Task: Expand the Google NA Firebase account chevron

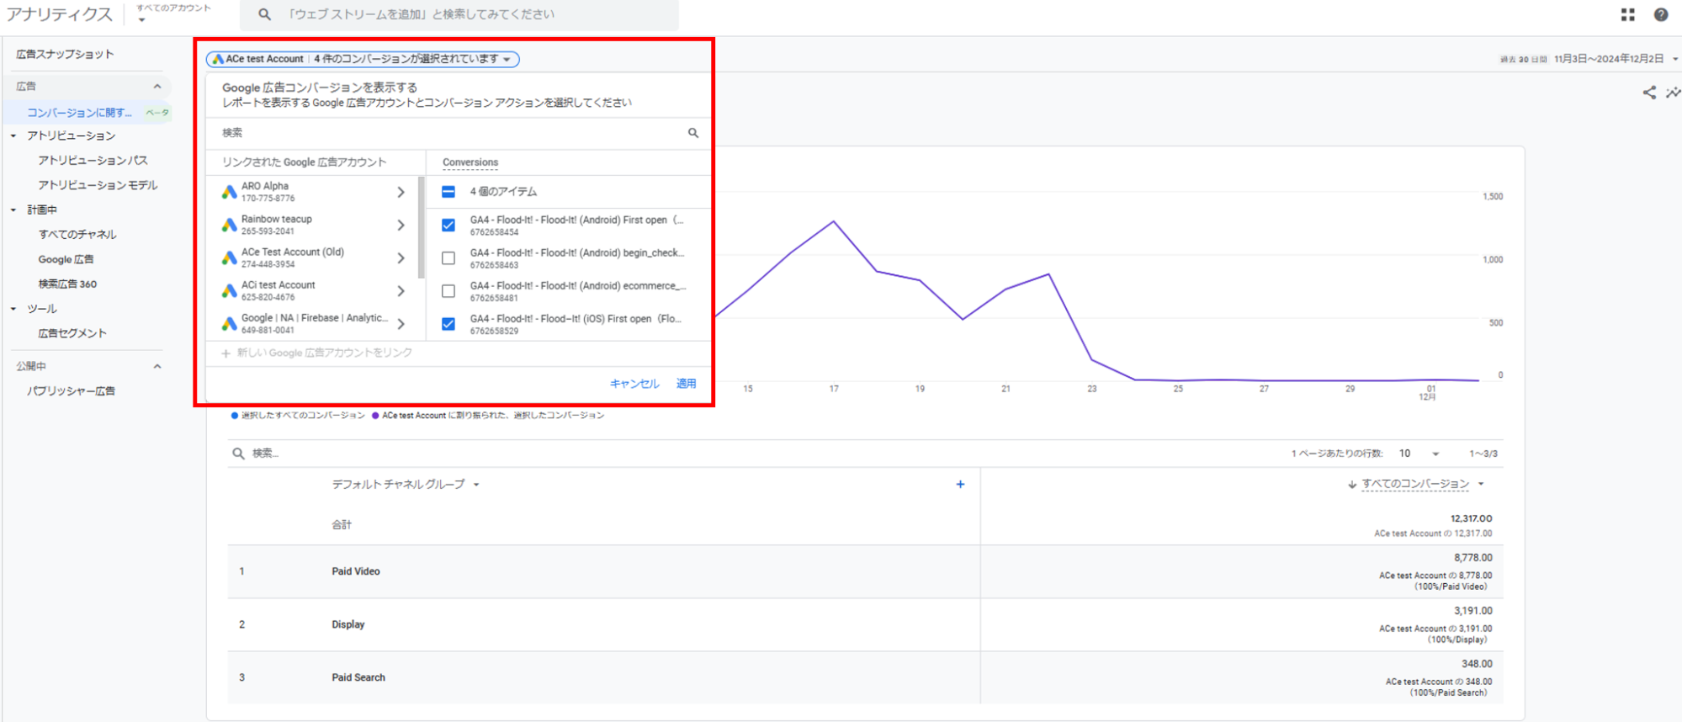Action: (401, 324)
